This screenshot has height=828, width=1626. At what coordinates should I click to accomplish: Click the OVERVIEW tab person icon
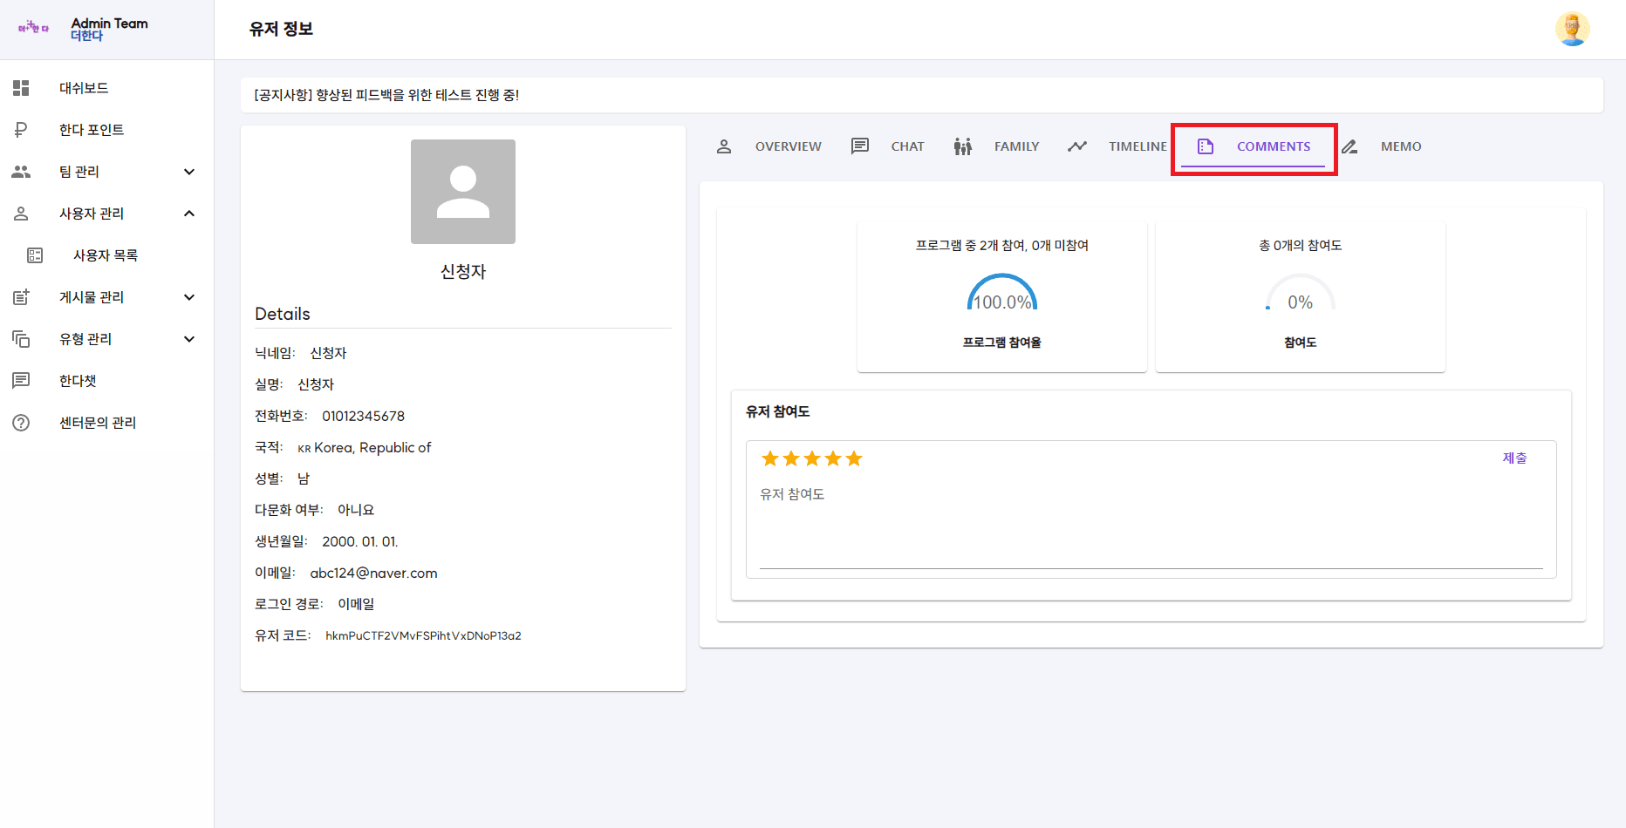724,146
